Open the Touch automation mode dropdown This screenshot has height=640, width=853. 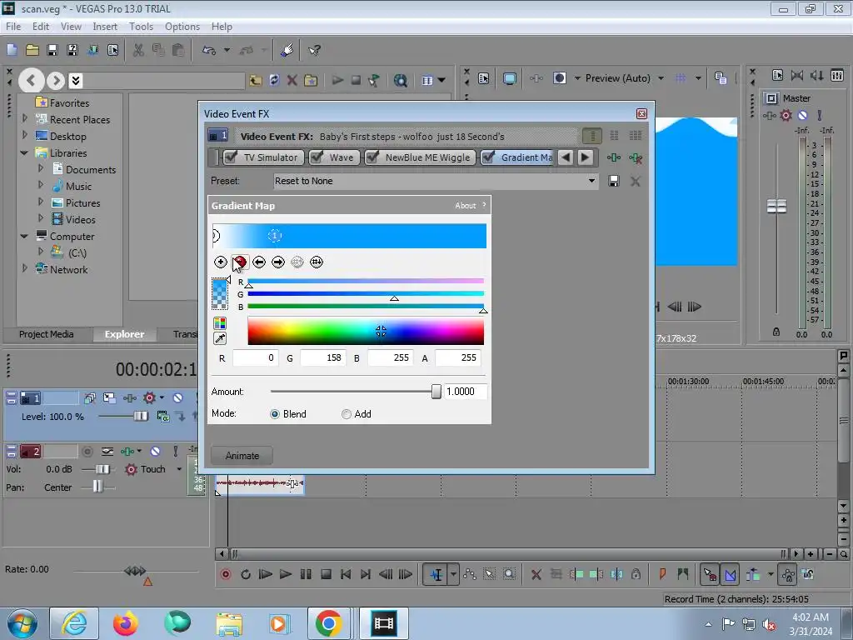pos(179,469)
